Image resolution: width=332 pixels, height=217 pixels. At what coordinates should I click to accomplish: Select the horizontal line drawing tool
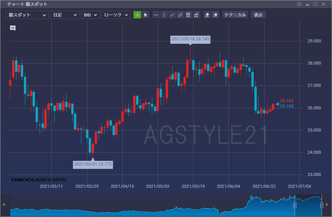[x=156, y=15]
